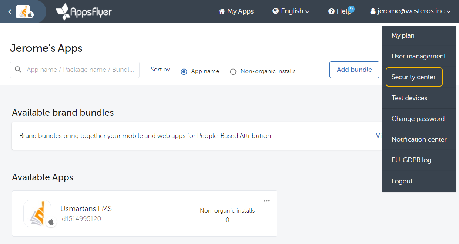This screenshot has width=459, height=244.
Task: Open User management menu item
Action: [x=419, y=56]
